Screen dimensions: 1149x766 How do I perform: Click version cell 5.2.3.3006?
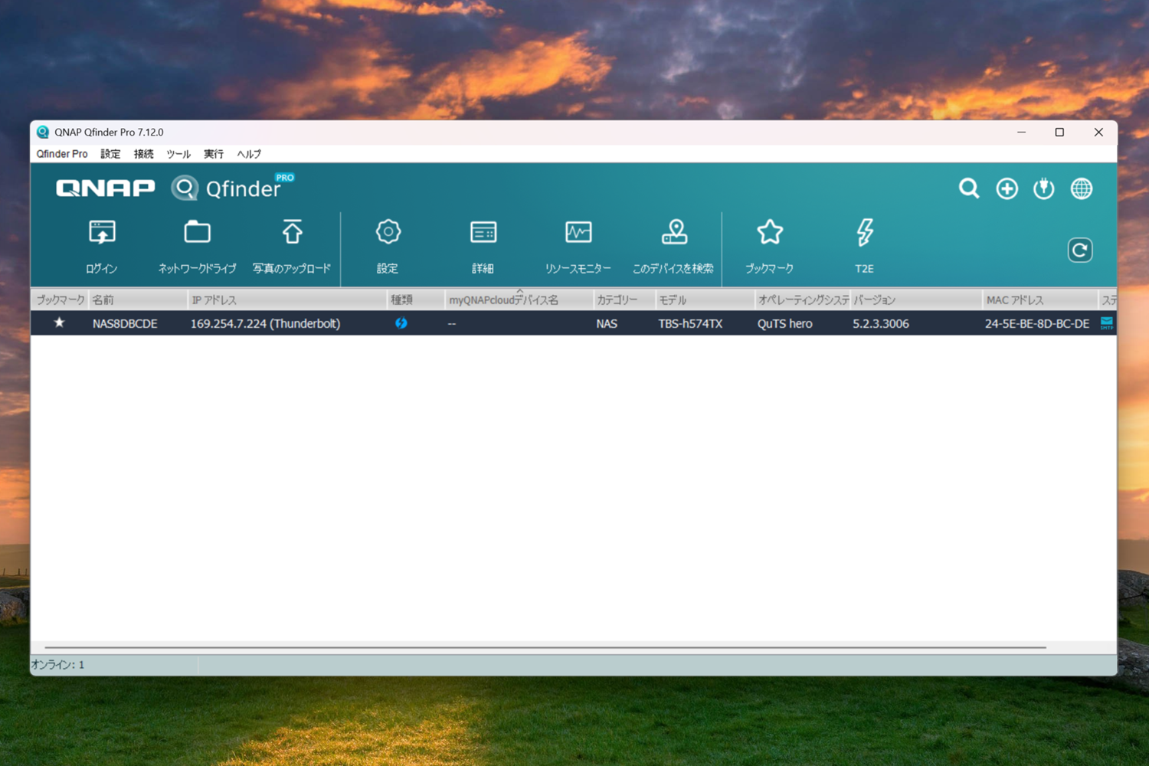(881, 323)
